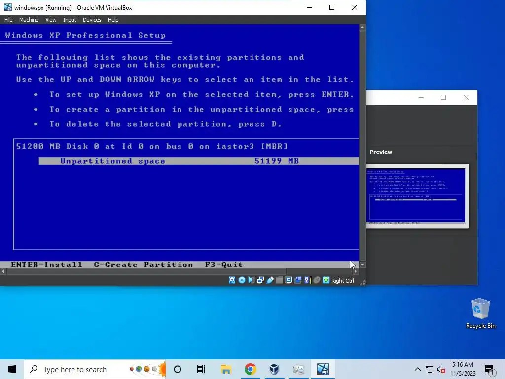Viewport: 505px width, 379px height.
Task: Open the display settings indicator icon
Action: [x=289, y=280]
